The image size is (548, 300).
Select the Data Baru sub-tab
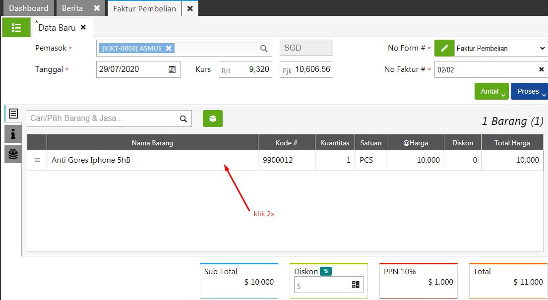tap(57, 28)
